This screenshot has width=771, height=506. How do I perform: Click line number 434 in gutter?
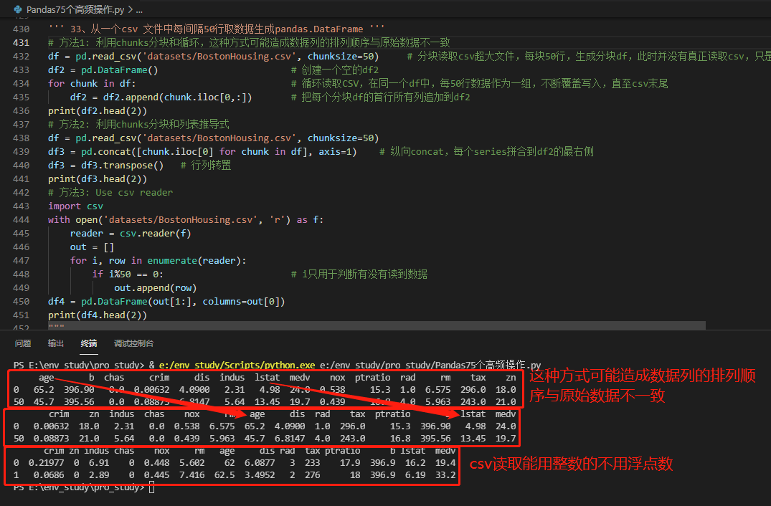coord(21,84)
